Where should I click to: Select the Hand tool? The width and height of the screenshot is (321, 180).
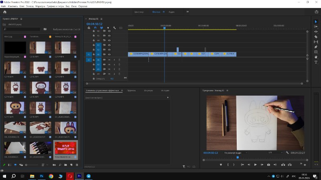tap(316, 57)
